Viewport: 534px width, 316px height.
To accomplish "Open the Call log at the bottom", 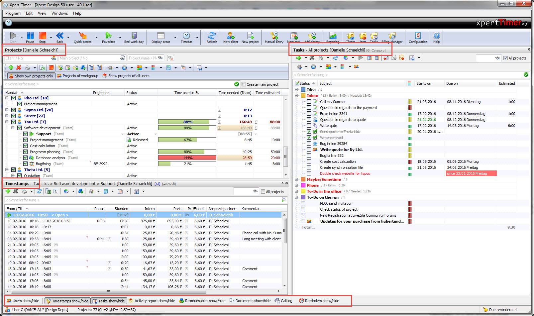I will pyautogui.click(x=283, y=301).
